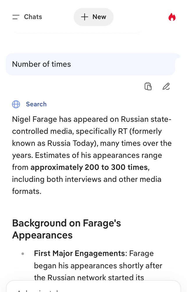Click the bullet dot before First Major Engagements
The image size is (187, 292).
(23, 254)
